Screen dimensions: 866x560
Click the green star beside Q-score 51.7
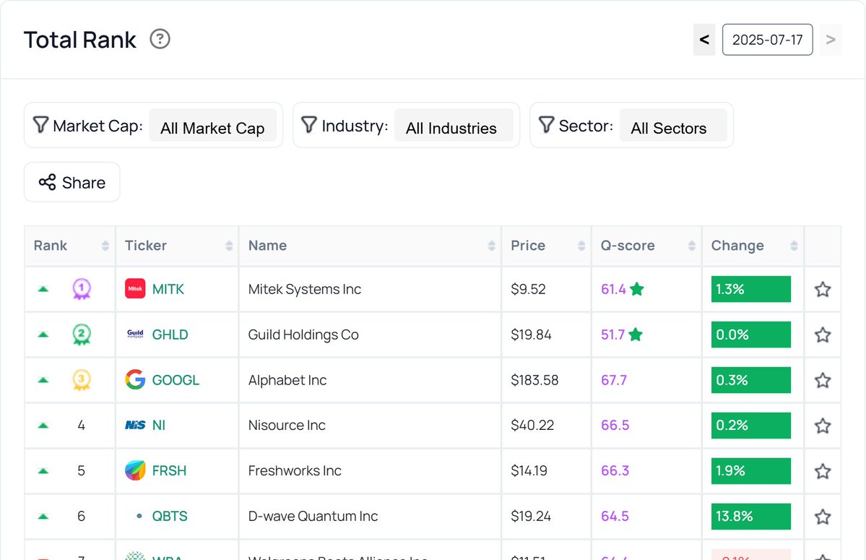click(x=636, y=334)
